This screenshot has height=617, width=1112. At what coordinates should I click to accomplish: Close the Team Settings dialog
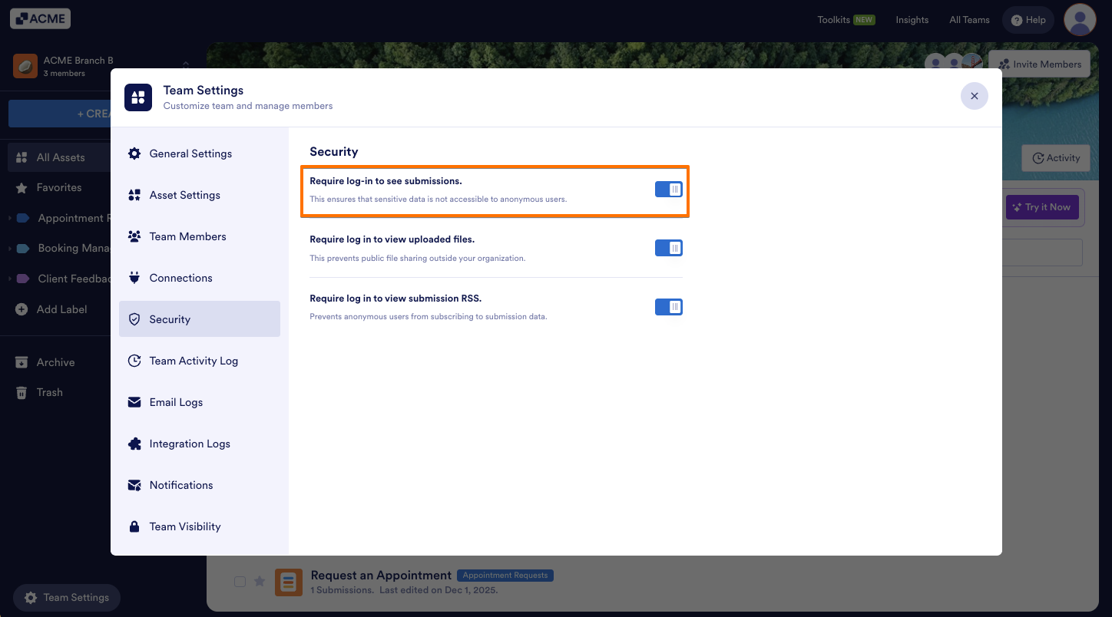[975, 96]
